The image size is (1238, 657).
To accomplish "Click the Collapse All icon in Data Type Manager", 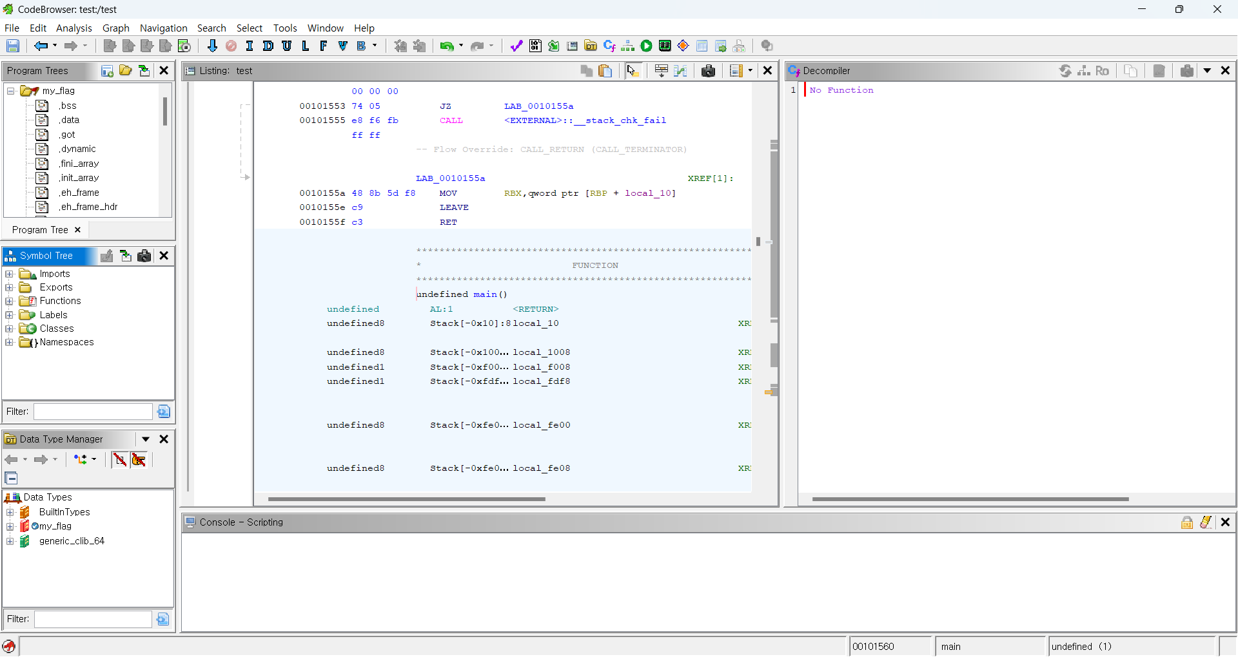I will tap(11, 478).
